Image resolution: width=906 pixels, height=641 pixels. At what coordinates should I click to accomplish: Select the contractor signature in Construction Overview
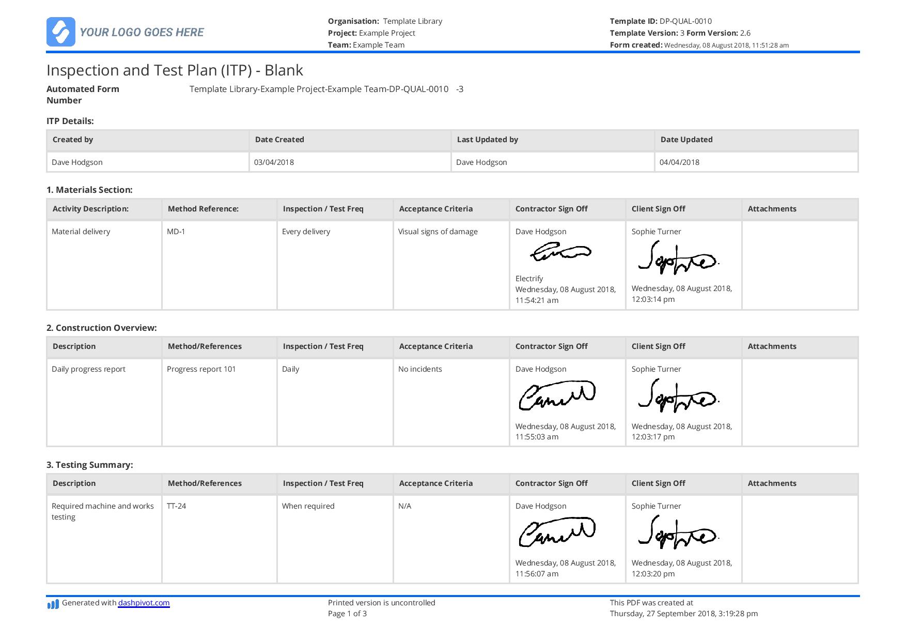(x=556, y=395)
